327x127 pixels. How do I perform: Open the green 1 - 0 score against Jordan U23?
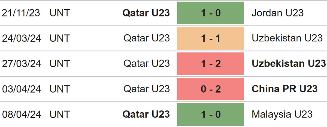tap(211, 13)
